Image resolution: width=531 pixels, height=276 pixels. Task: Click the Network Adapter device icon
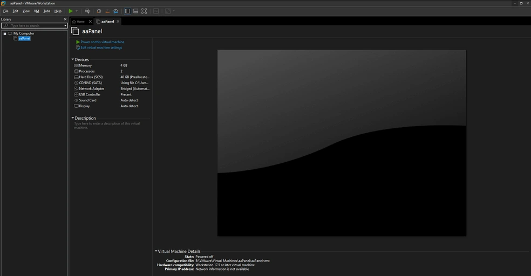76,88
